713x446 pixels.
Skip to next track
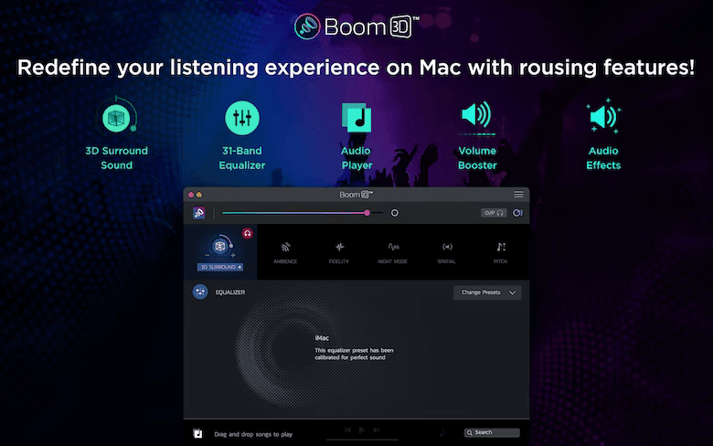[x=376, y=430]
